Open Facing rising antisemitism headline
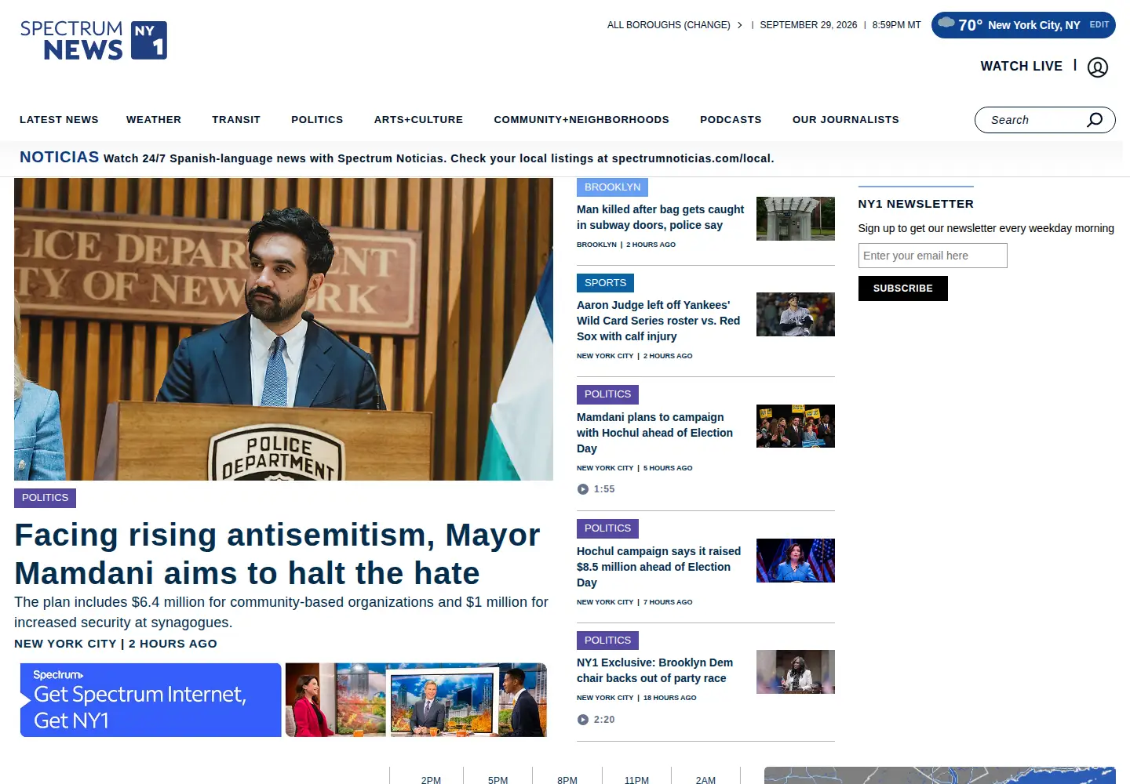Screen dimensions: 1130x784 pos(277,554)
